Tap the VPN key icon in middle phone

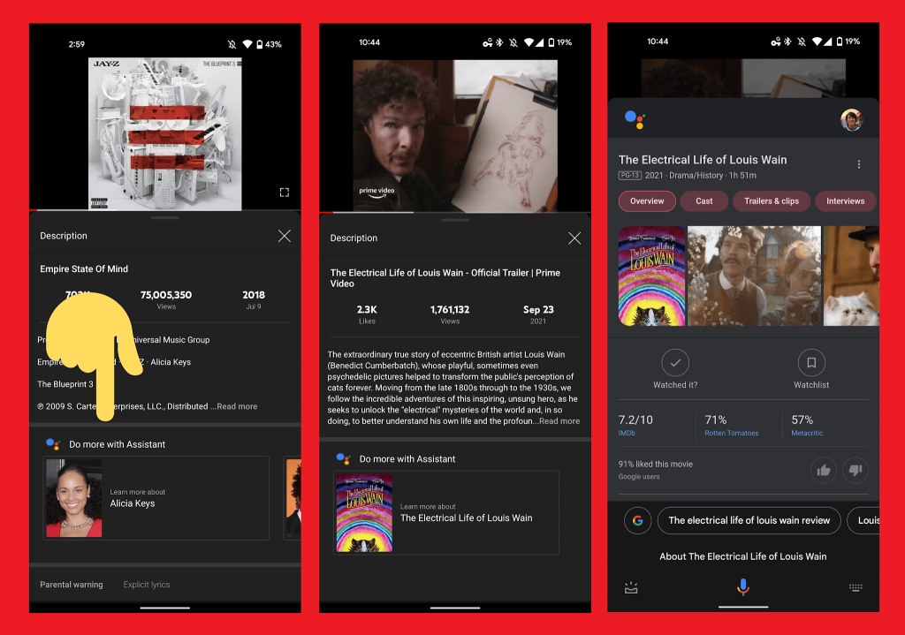[488, 42]
